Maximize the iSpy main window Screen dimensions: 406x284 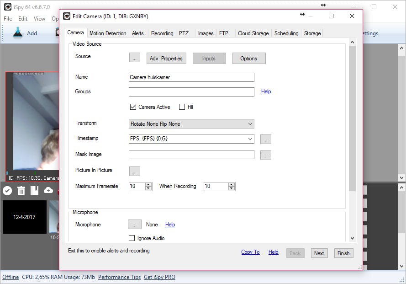tap(374, 7)
